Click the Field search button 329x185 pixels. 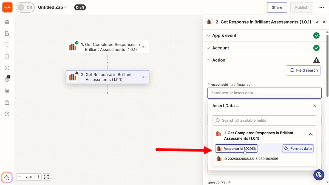click(304, 70)
